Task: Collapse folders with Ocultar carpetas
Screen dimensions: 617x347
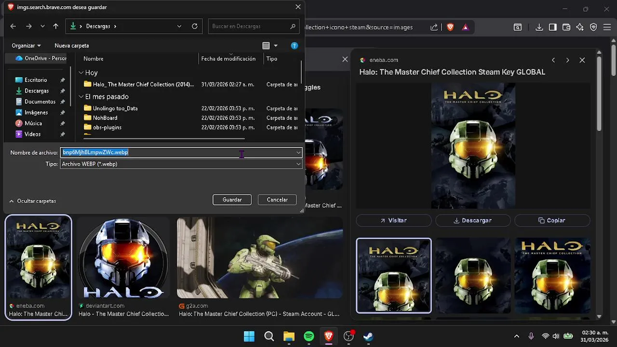Action: coord(32,201)
